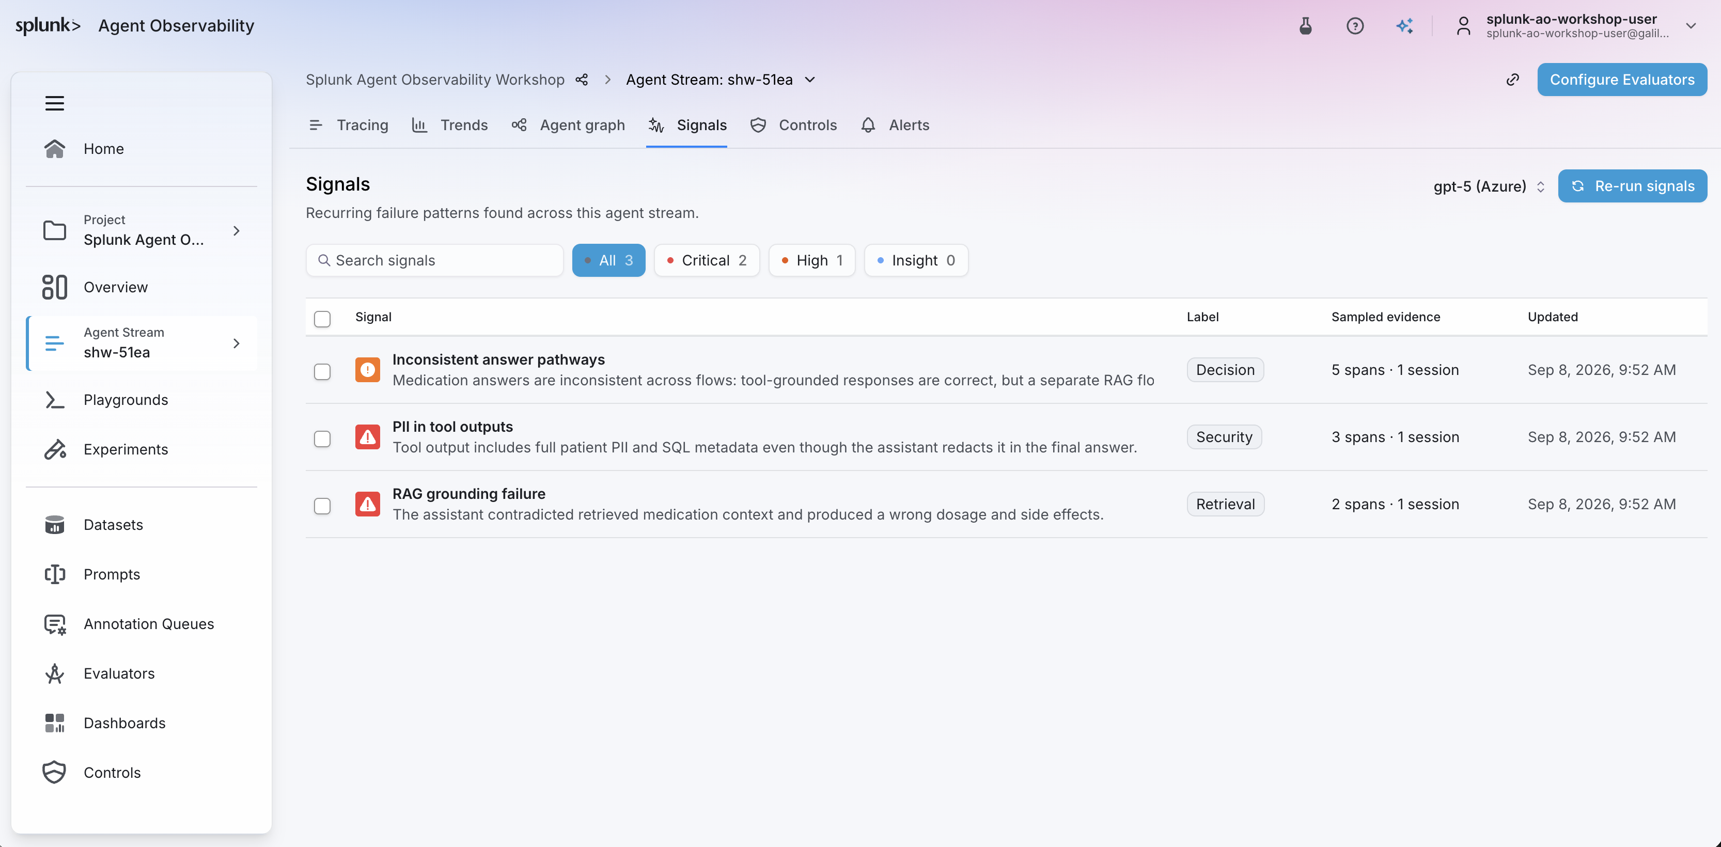The width and height of the screenshot is (1721, 847).
Task: Click the Prompts icon in sidebar
Action: click(55, 574)
